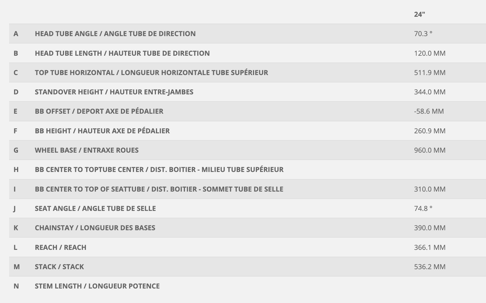Click the 310.0 MM seattube value
The image size is (486, 303).
point(430,189)
